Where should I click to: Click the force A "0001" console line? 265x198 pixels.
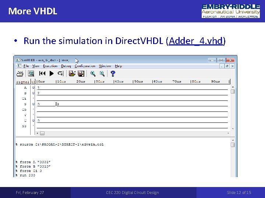(x=33, y=162)
